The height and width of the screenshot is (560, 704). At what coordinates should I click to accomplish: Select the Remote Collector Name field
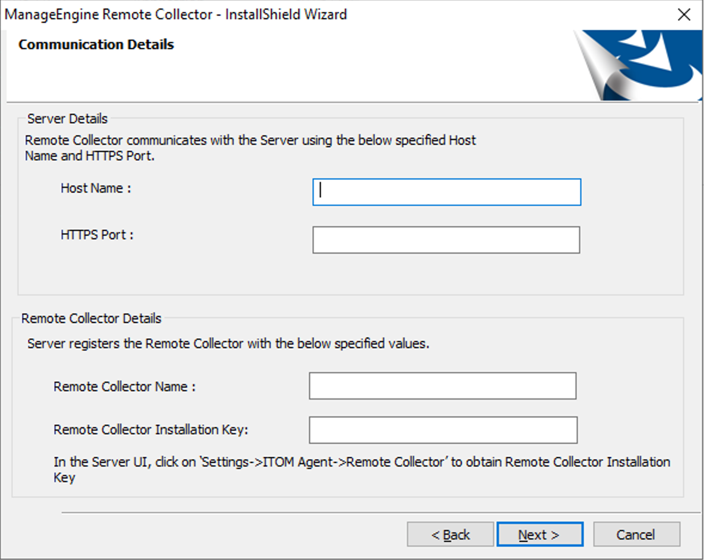point(442,386)
